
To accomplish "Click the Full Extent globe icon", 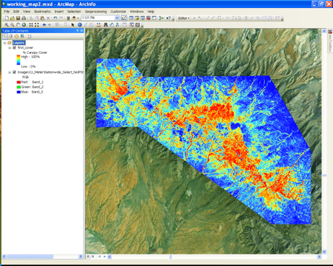I will [x=24, y=24].
